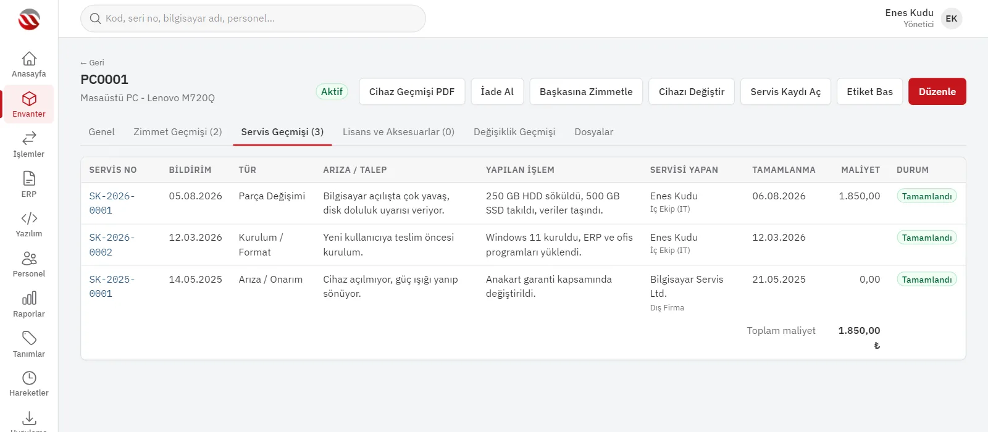Switch to Değişiklik Geçmişi tab
The height and width of the screenshot is (432, 988).
(514, 131)
